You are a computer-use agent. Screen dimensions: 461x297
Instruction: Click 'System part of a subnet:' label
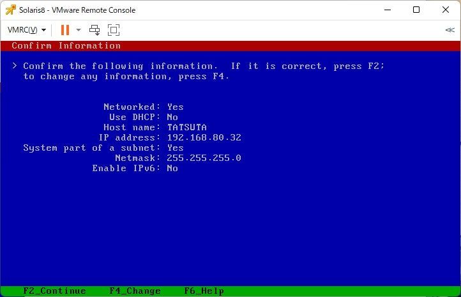[x=92, y=148]
